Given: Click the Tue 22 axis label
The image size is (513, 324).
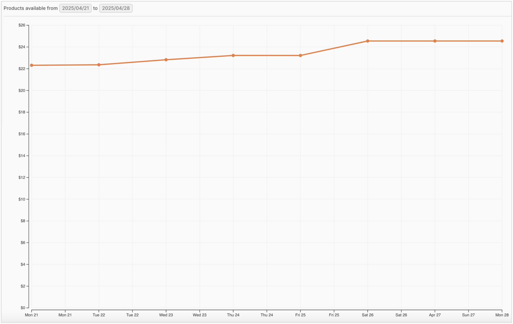Looking at the screenshot, I should pyautogui.click(x=99, y=315).
